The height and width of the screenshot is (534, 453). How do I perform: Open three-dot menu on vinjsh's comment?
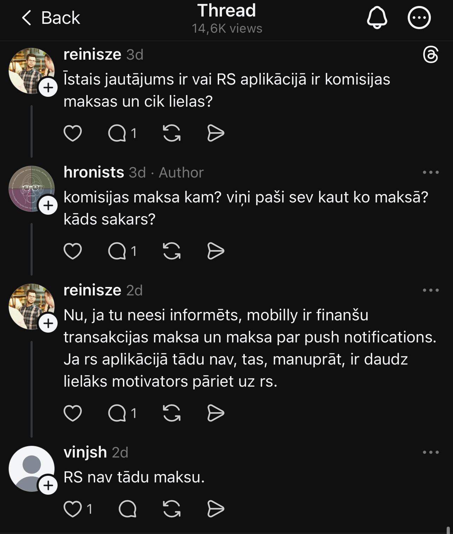[431, 452]
